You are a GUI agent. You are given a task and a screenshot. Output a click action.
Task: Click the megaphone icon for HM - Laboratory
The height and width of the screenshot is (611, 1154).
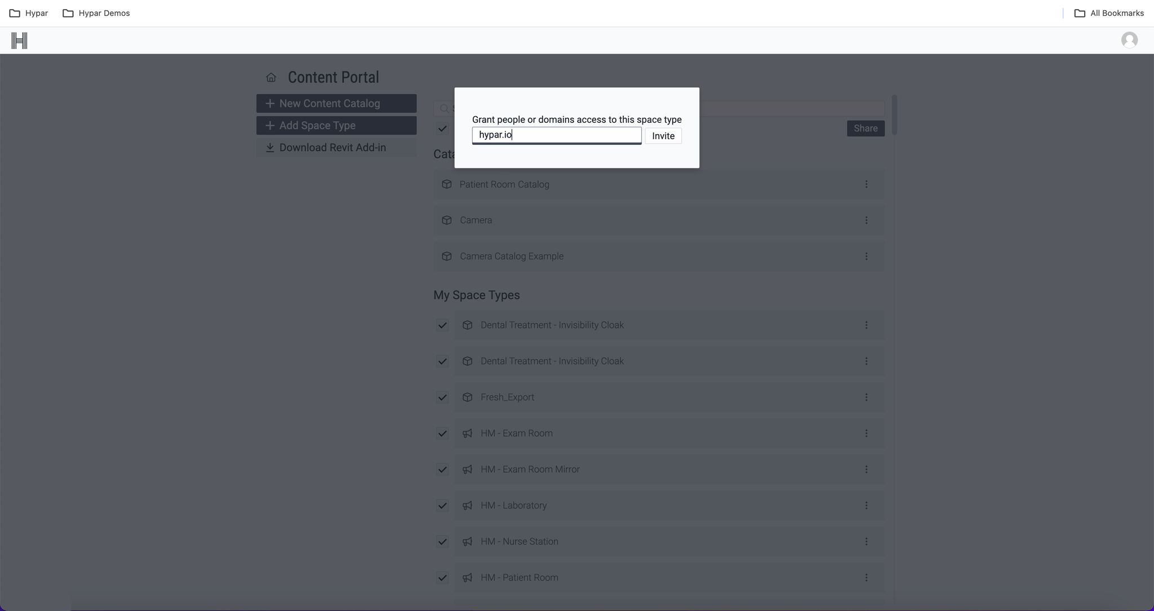[x=467, y=506]
